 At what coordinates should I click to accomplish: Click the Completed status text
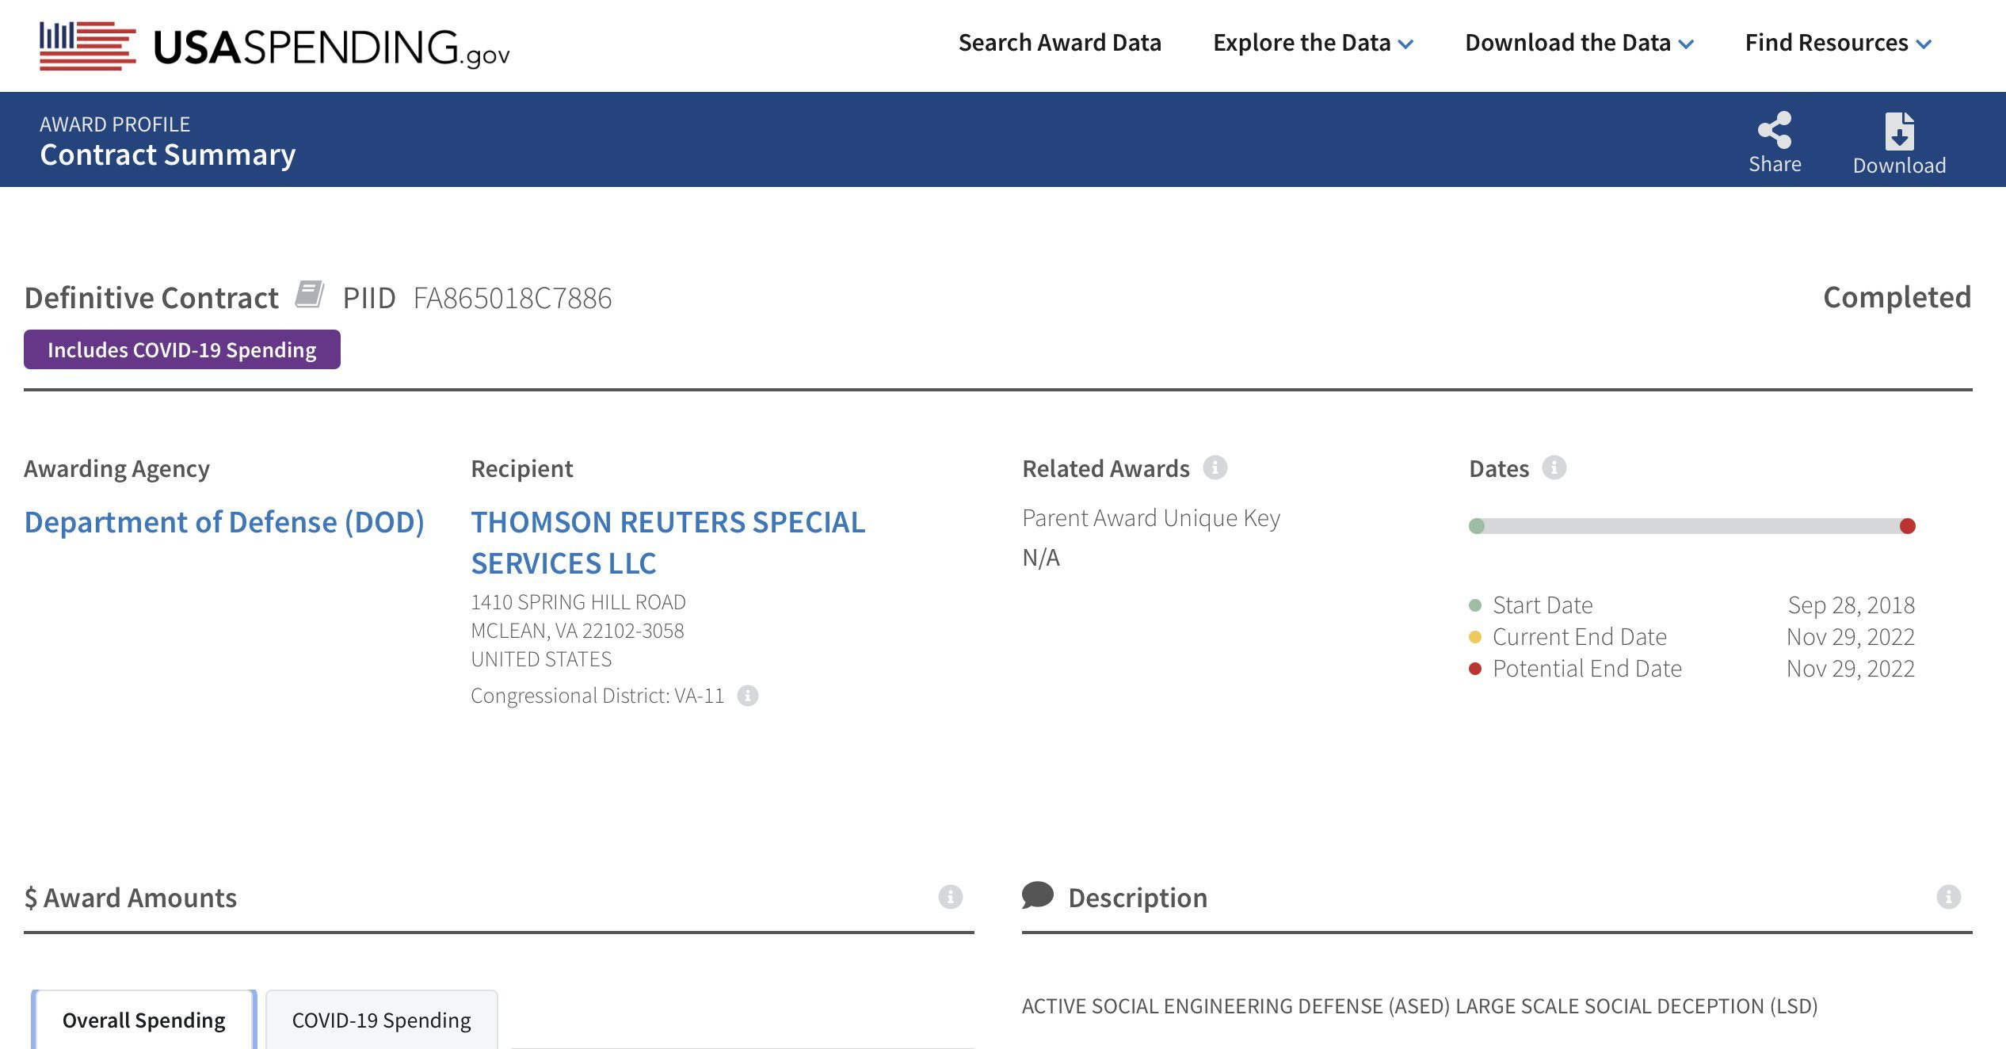pyautogui.click(x=1897, y=297)
